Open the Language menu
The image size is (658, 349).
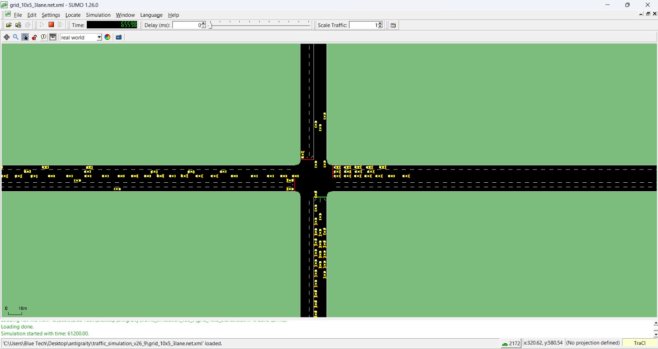(151, 15)
